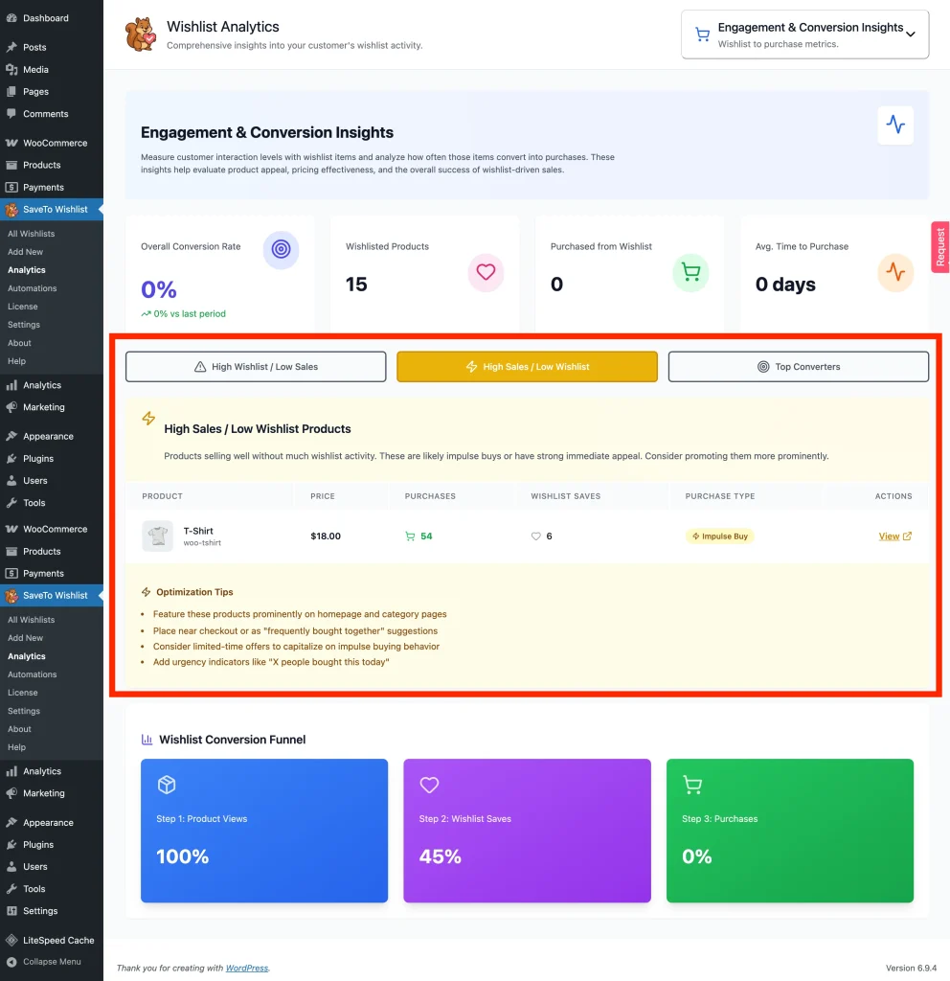
Task: Click the cart icon on Purchased from Wishlist
Action: tap(690, 273)
